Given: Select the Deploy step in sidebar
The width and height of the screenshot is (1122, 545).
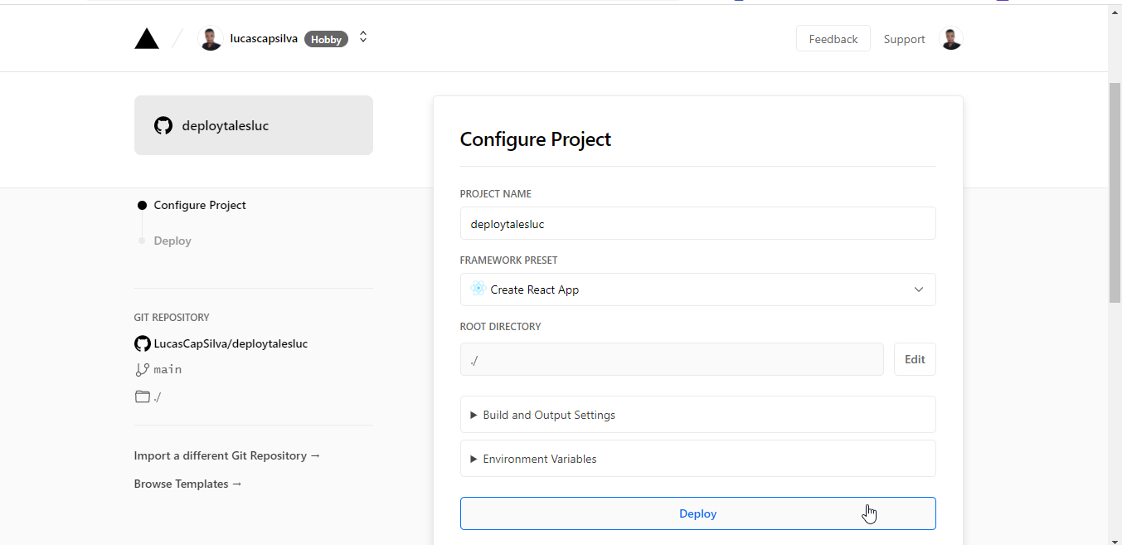Looking at the screenshot, I should click(172, 241).
